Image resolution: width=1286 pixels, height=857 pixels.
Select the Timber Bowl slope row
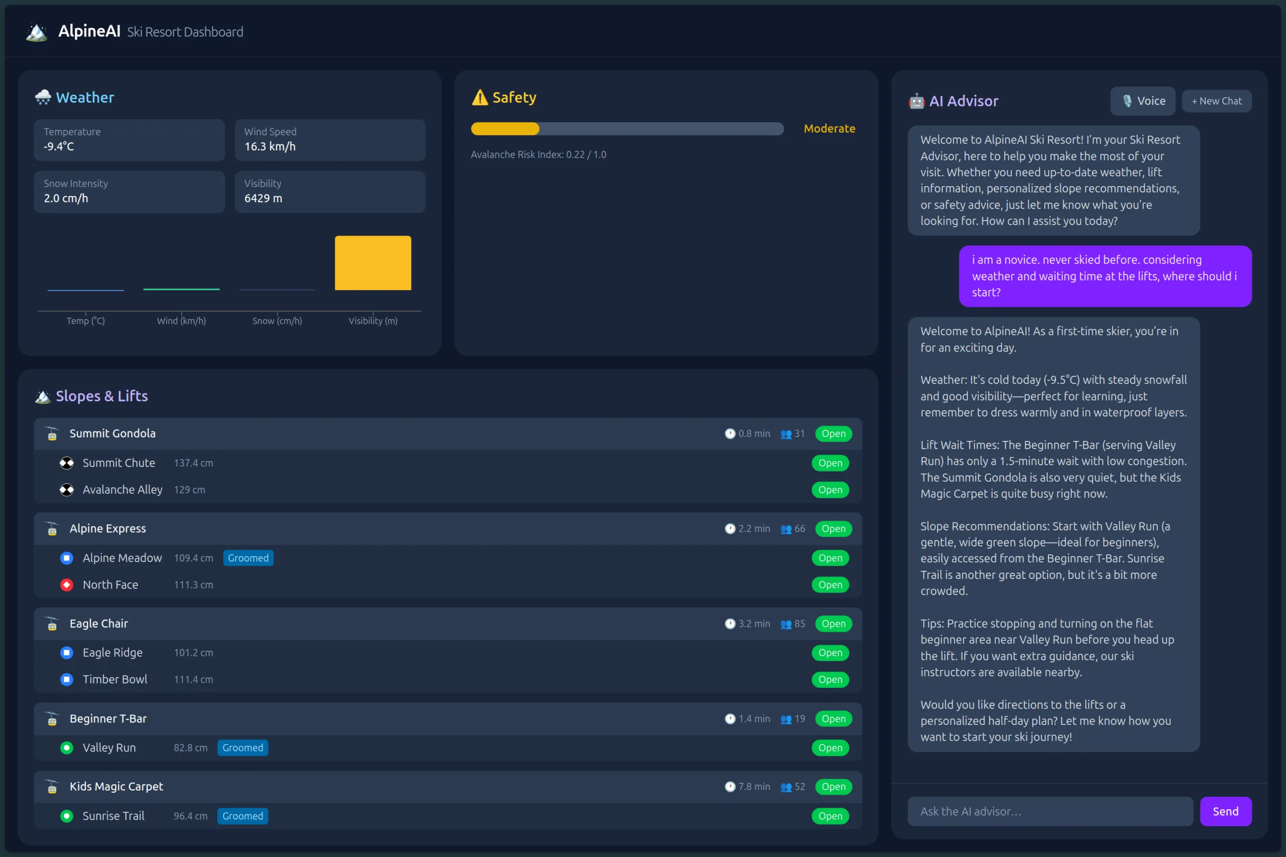pos(448,679)
